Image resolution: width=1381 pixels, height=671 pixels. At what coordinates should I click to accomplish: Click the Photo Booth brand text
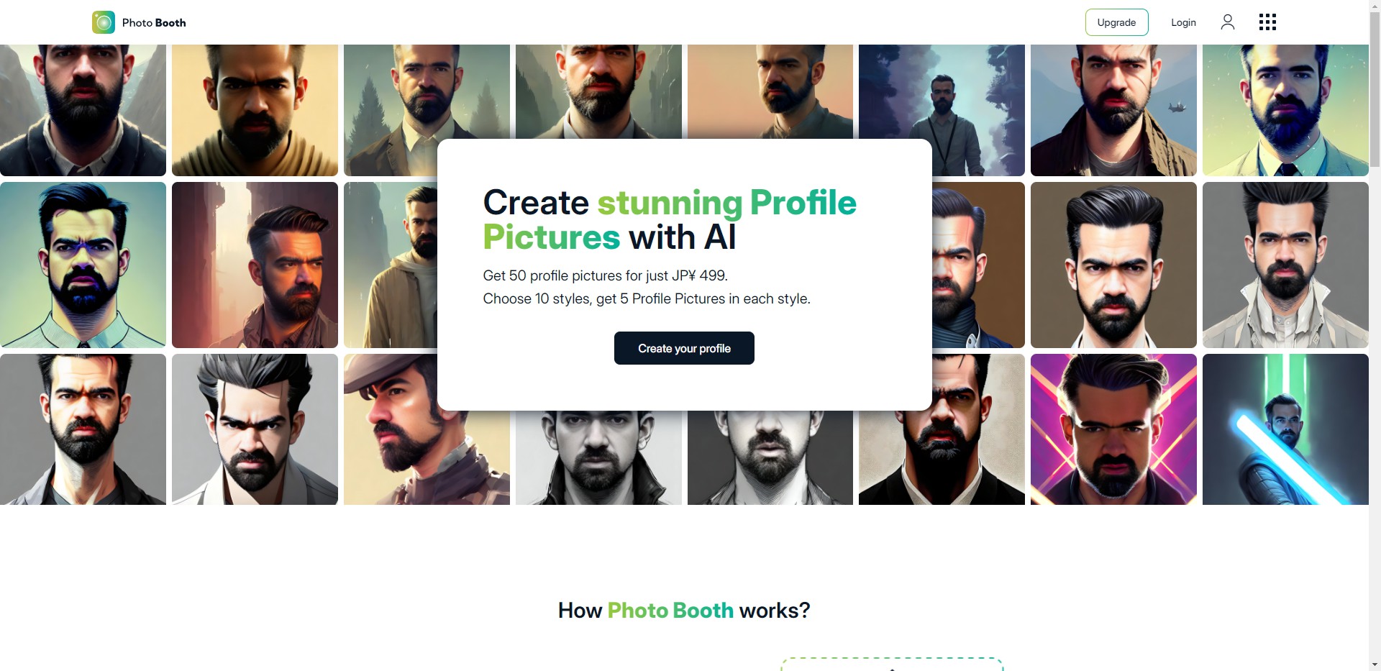tap(154, 22)
